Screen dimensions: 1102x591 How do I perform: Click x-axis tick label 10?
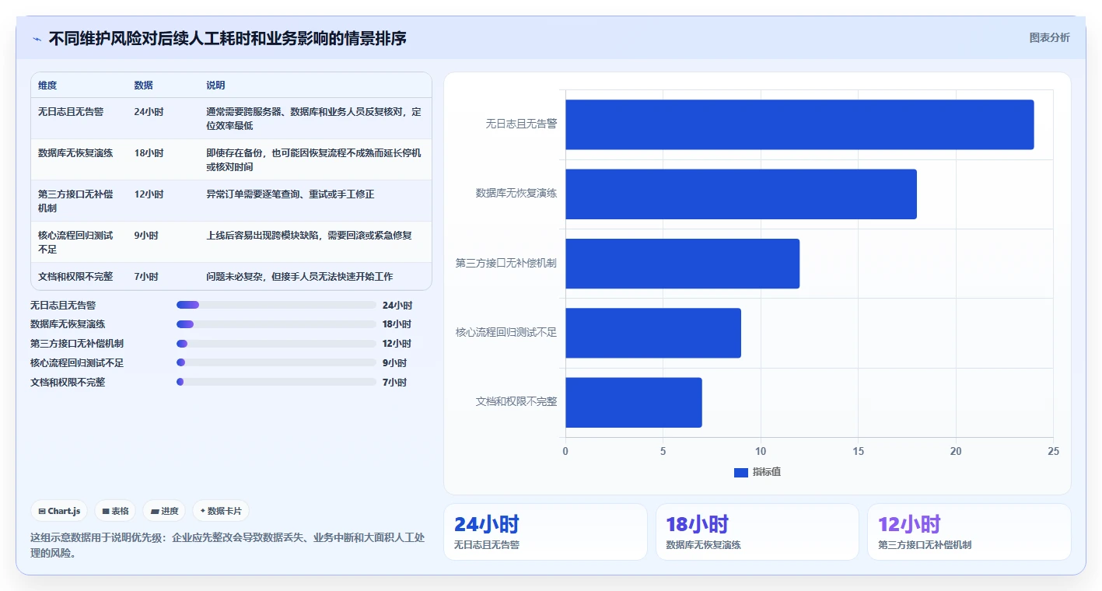pyautogui.click(x=761, y=452)
